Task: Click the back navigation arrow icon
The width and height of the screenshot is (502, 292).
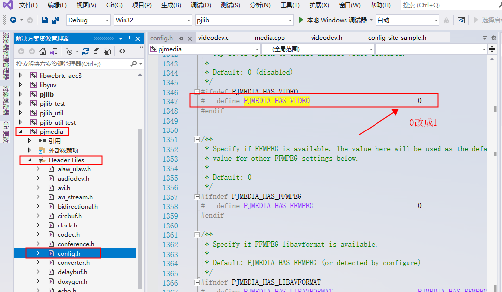Action: click(x=12, y=20)
